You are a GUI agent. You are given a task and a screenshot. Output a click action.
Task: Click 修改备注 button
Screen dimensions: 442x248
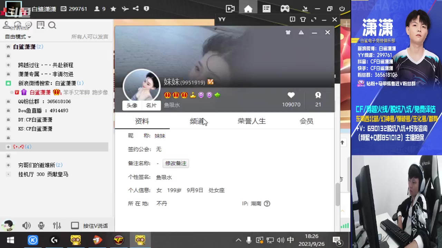coord(176,164)
